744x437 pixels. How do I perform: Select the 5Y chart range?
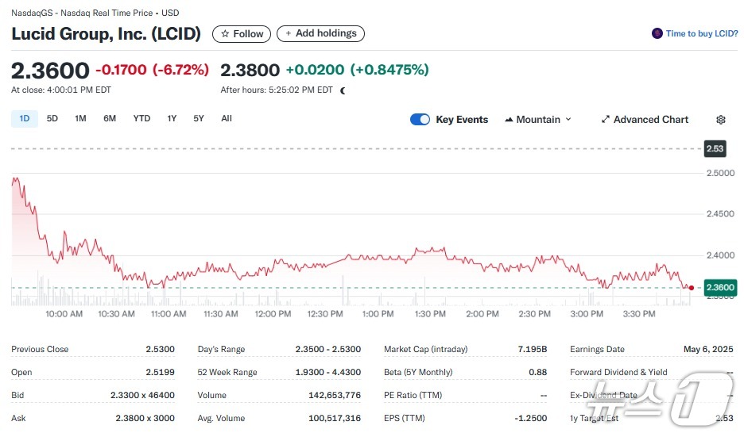(x=199, y=118)
